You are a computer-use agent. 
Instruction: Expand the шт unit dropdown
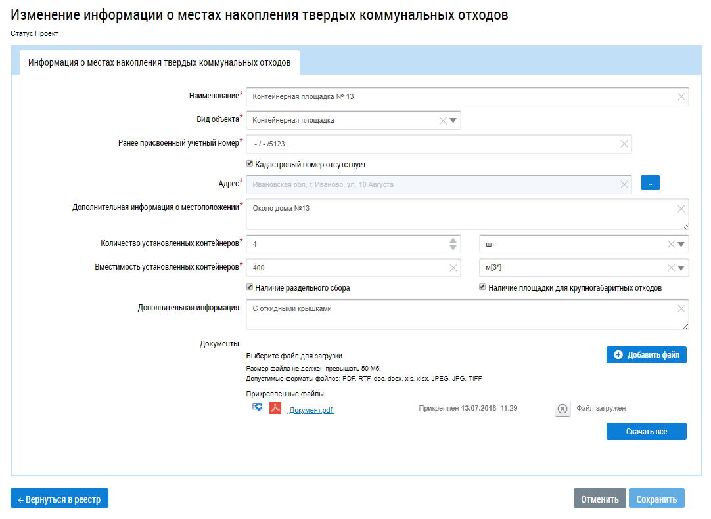pyautogui.click(x=681, y=245)
